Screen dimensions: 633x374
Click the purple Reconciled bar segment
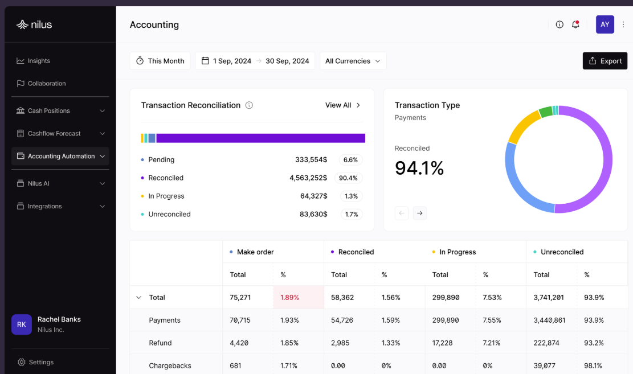pyautogui.click(x=261, y=138)
